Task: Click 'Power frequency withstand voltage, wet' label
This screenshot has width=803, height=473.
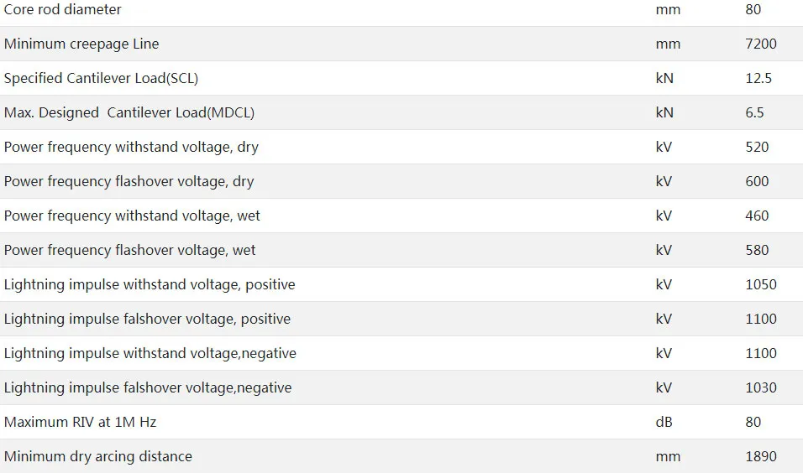Action: point(132,216)
